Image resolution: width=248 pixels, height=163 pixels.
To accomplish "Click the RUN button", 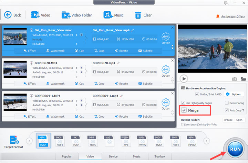I will pyautogui.click(x=235, y=149).
